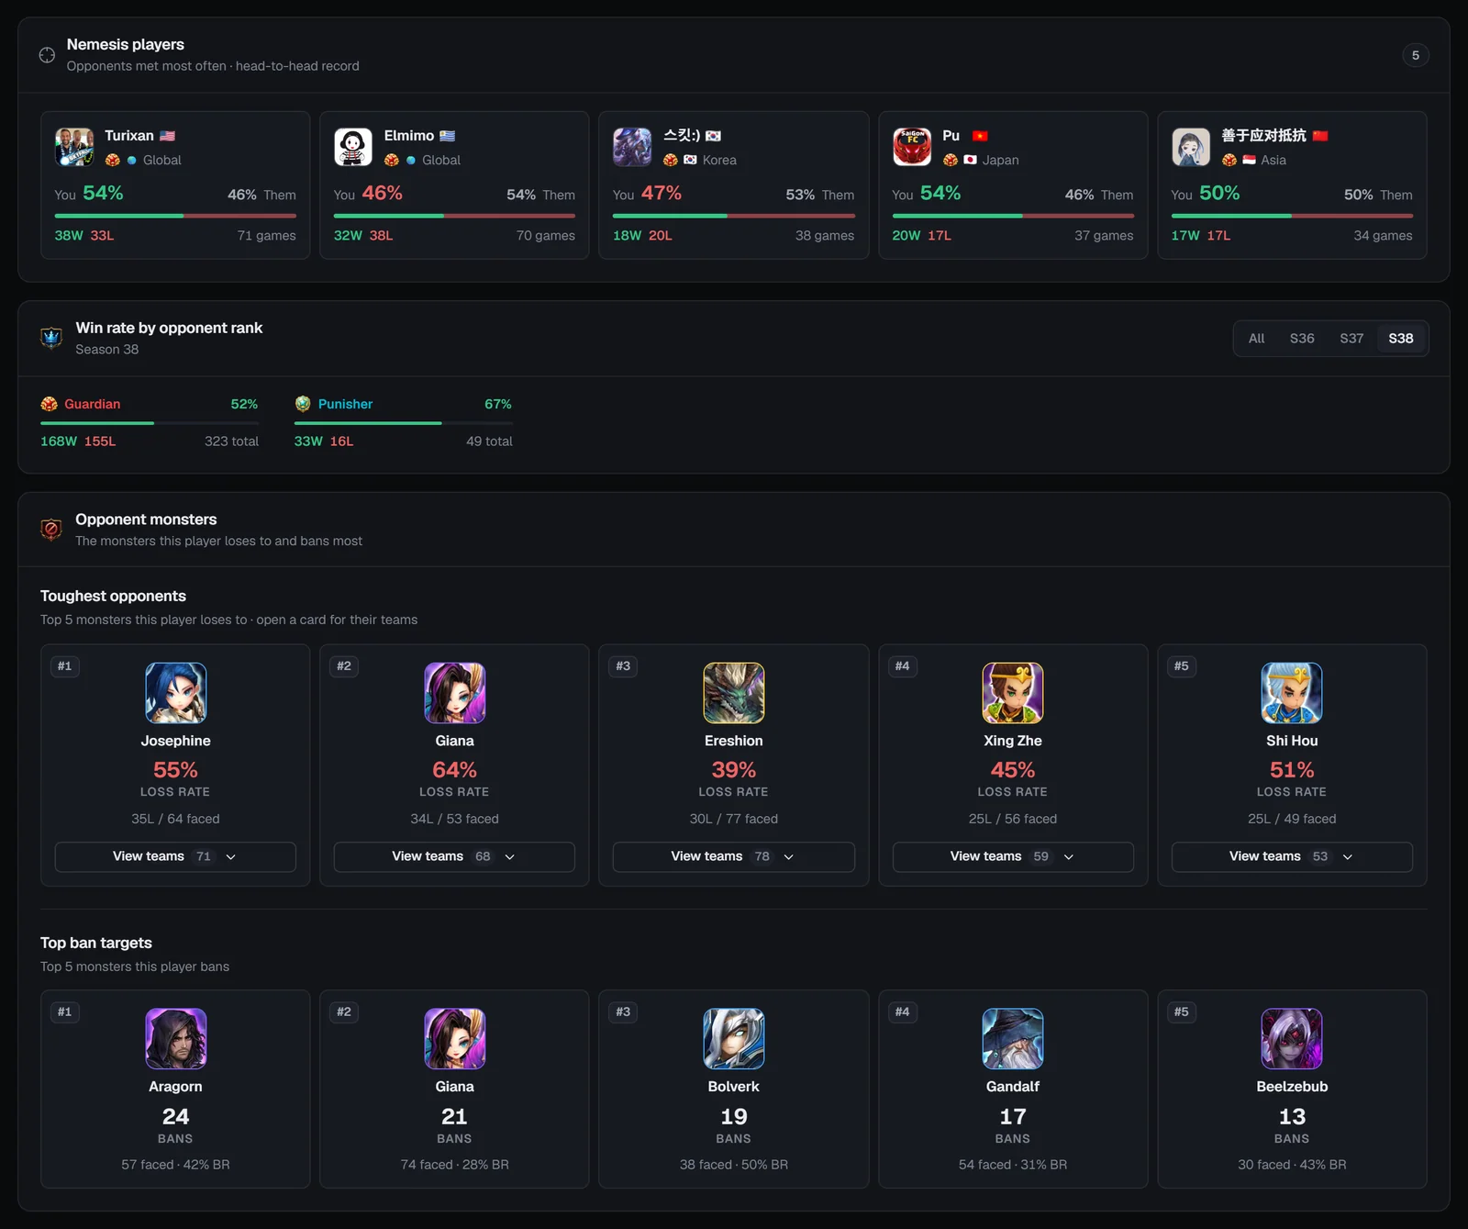This screenshot has width=1468, height=1229.
Task: Click Pu's player avatar
Action: (x=912, y=147)
